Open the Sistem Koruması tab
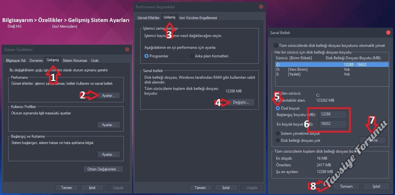Screen dimensions: 395x195 75,61
